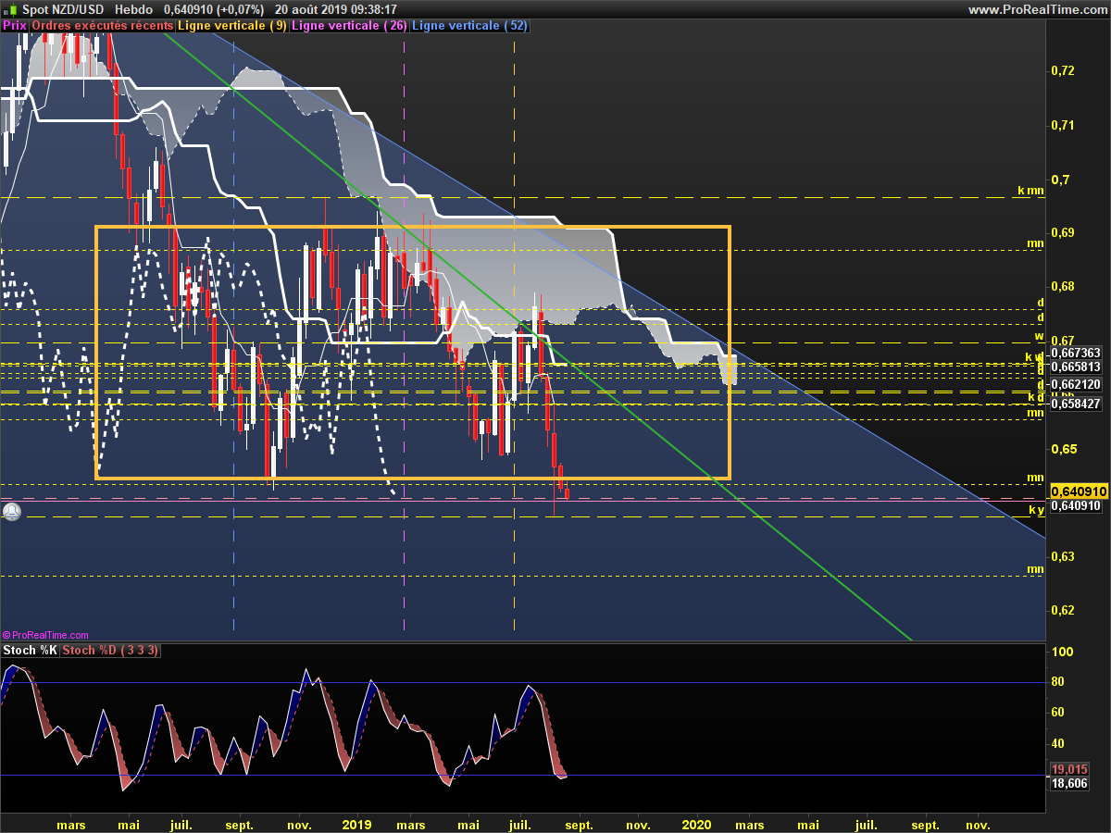Image resolution: width=1111 pixels, height=833 pixels.
Task: Select the Ligne verticale (52) label
Action: click(x=469, y=26)
